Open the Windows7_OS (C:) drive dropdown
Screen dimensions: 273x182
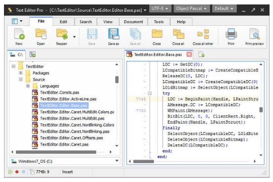coord(117,161)
